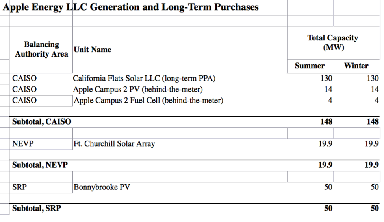This screenshot has width=384, height=222.
Task: Select the "NEVP" balancing authority cell
Action: (23, 144)
